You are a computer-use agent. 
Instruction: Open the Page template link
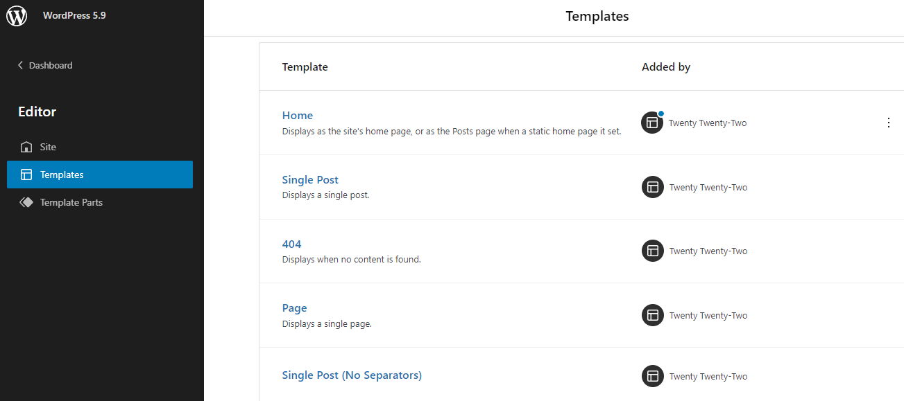[x=294, y=308]
